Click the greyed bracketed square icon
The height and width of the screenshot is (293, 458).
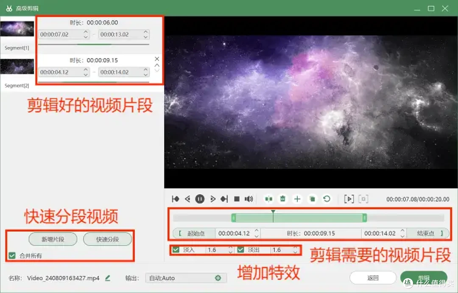[x=363, y=199]
